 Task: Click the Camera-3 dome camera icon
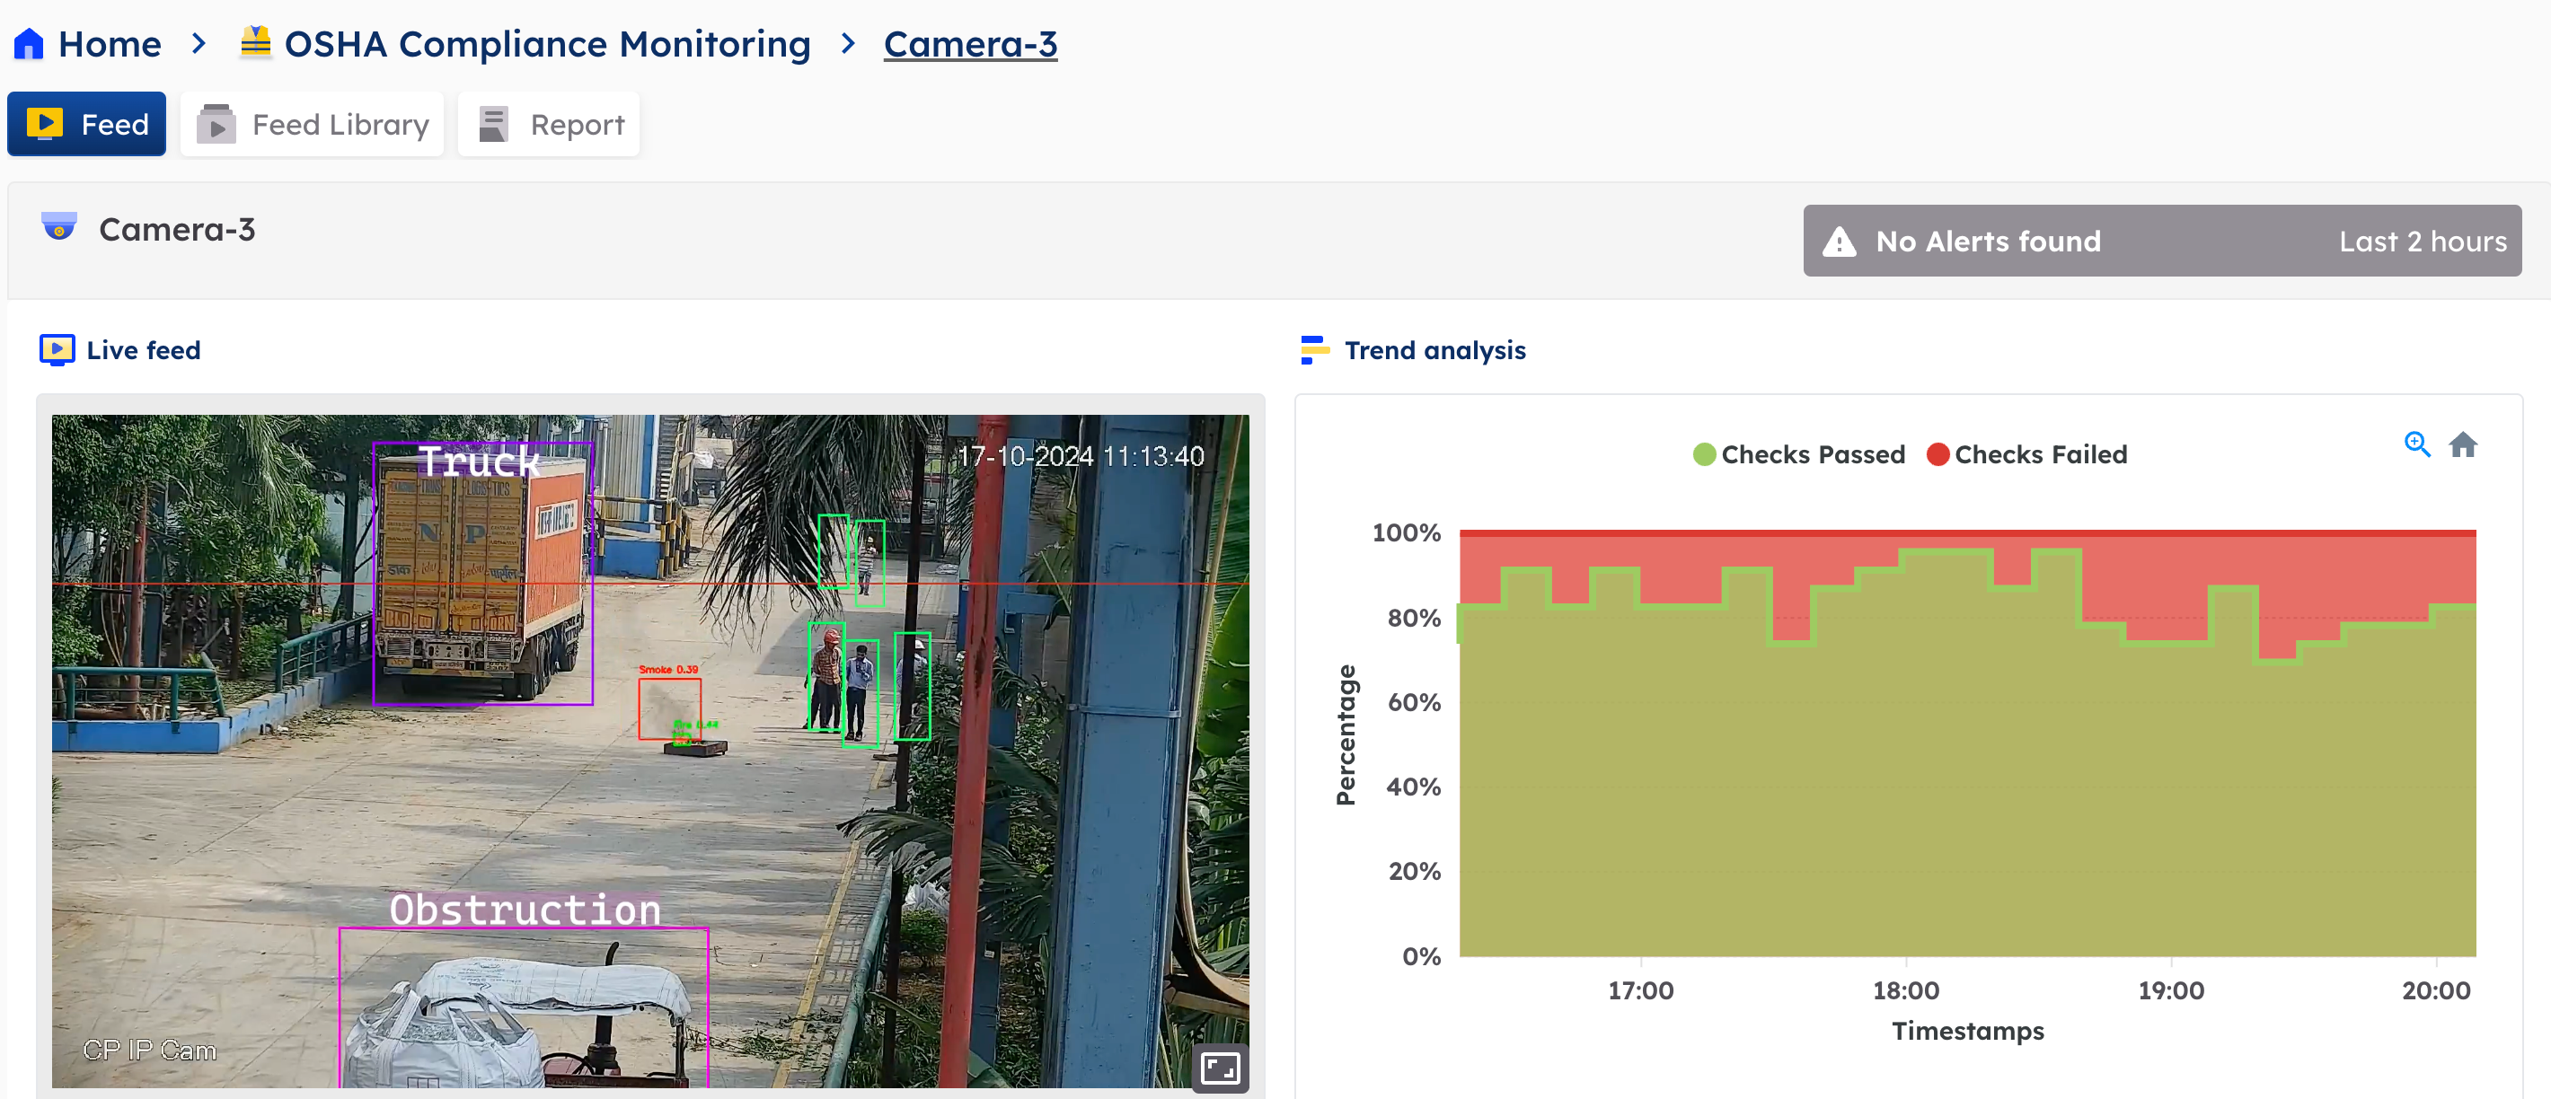(x=59, y=228)
